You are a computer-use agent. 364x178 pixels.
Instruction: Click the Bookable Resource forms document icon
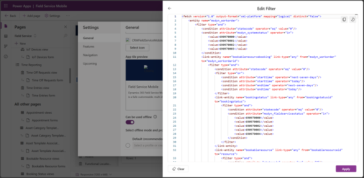click(28, 166)
